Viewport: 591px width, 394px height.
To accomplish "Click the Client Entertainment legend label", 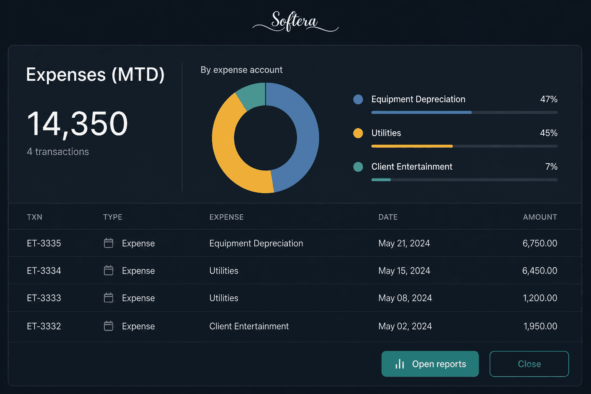I will click(412, 167).
